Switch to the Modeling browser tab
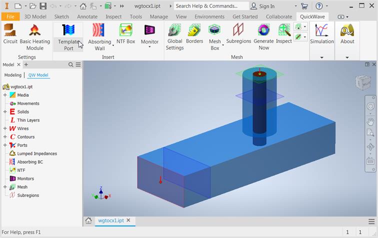Image resolution: width=378 pixels, height=238 pixels. [13, 75]
